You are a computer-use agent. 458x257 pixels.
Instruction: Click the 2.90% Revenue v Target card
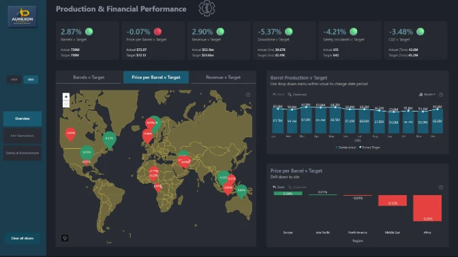[x=219, y=41]
